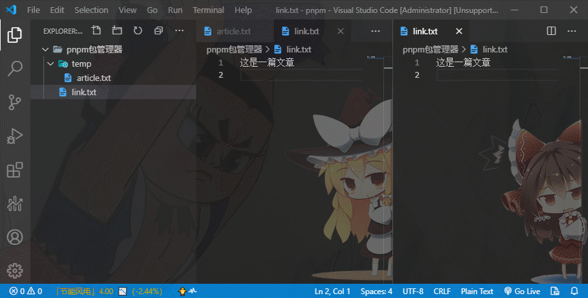Collapse the temp folder

coord(51,63)
